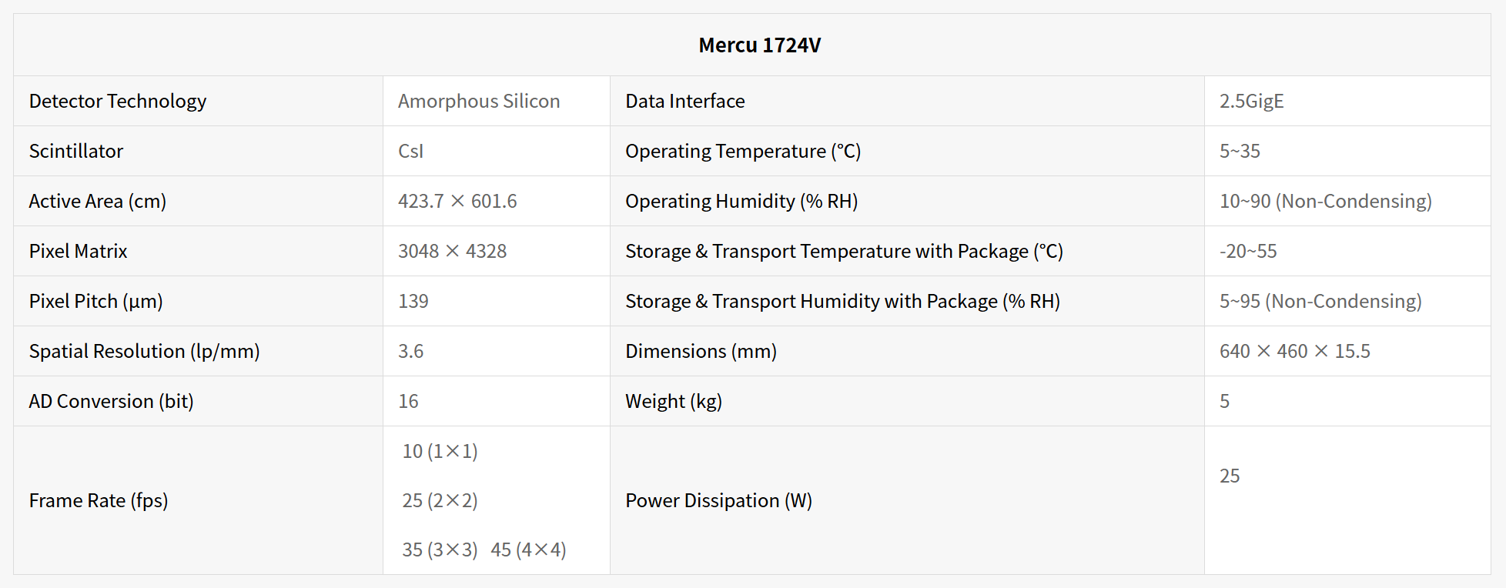Click the 2.5GigE value
Image resolution: width=1506 pixels, height=588 pixels.
tap(1251, 101)
